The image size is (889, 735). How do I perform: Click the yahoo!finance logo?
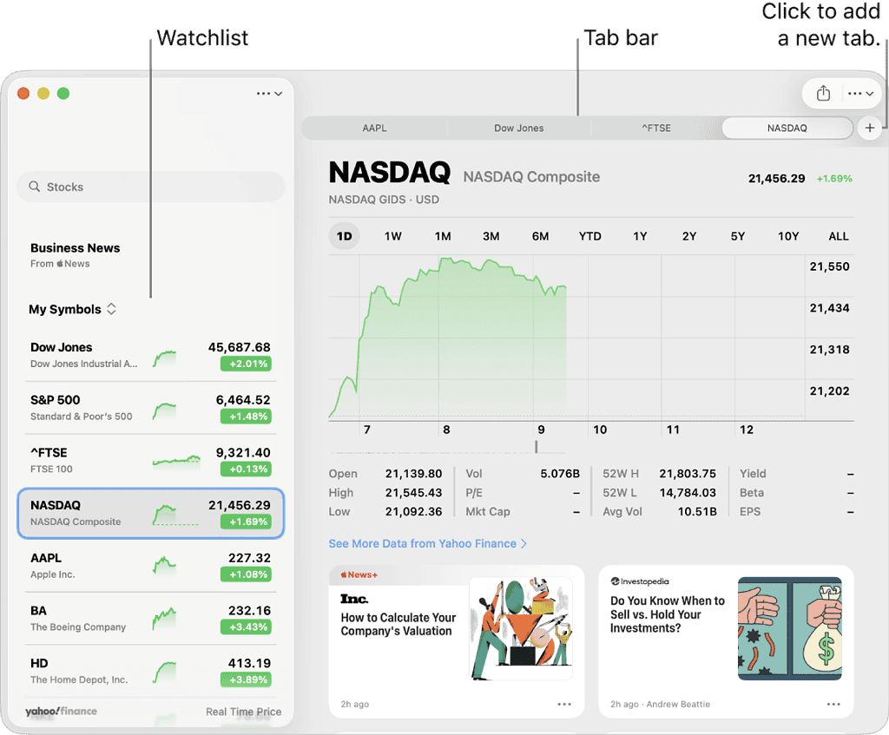(62, 711)
